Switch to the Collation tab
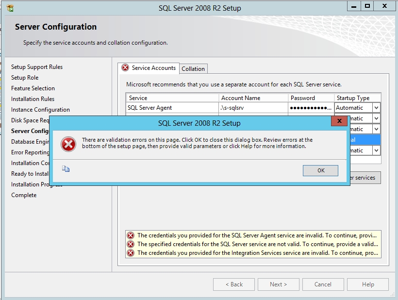Screen dimensions: 398x300 (x=193, y=69)
